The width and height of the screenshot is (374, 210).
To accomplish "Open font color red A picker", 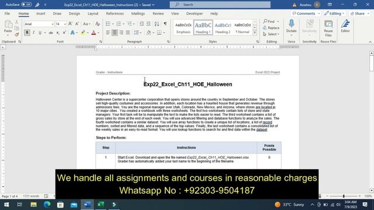I will click(93, 33).
